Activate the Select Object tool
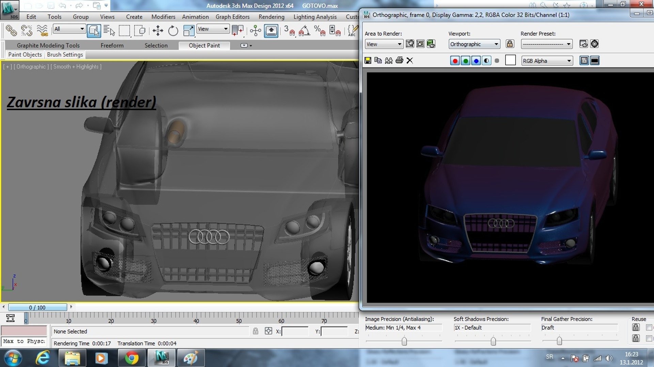The width and height of the screenshot is (654, 367). click(94, 31)
